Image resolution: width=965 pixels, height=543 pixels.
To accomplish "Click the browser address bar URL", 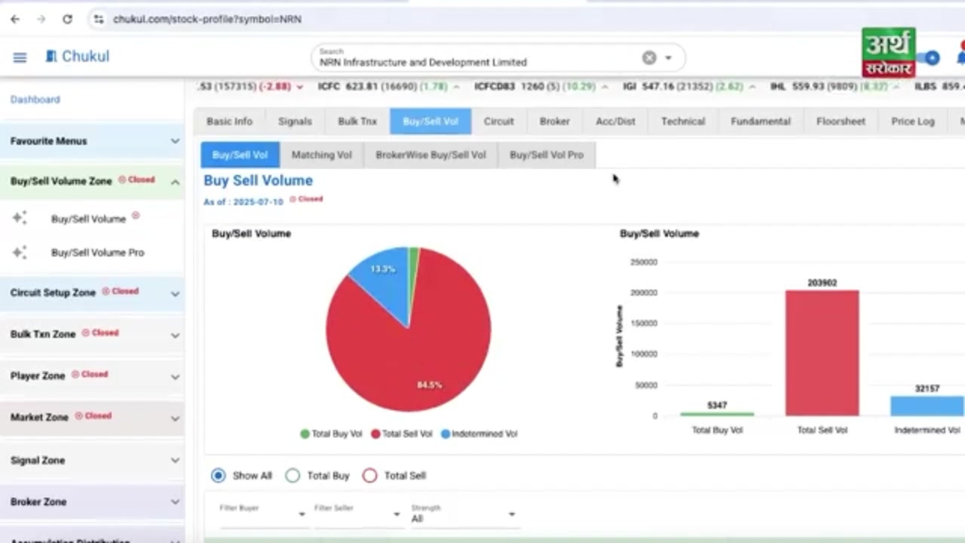I will tap(207, 19).
